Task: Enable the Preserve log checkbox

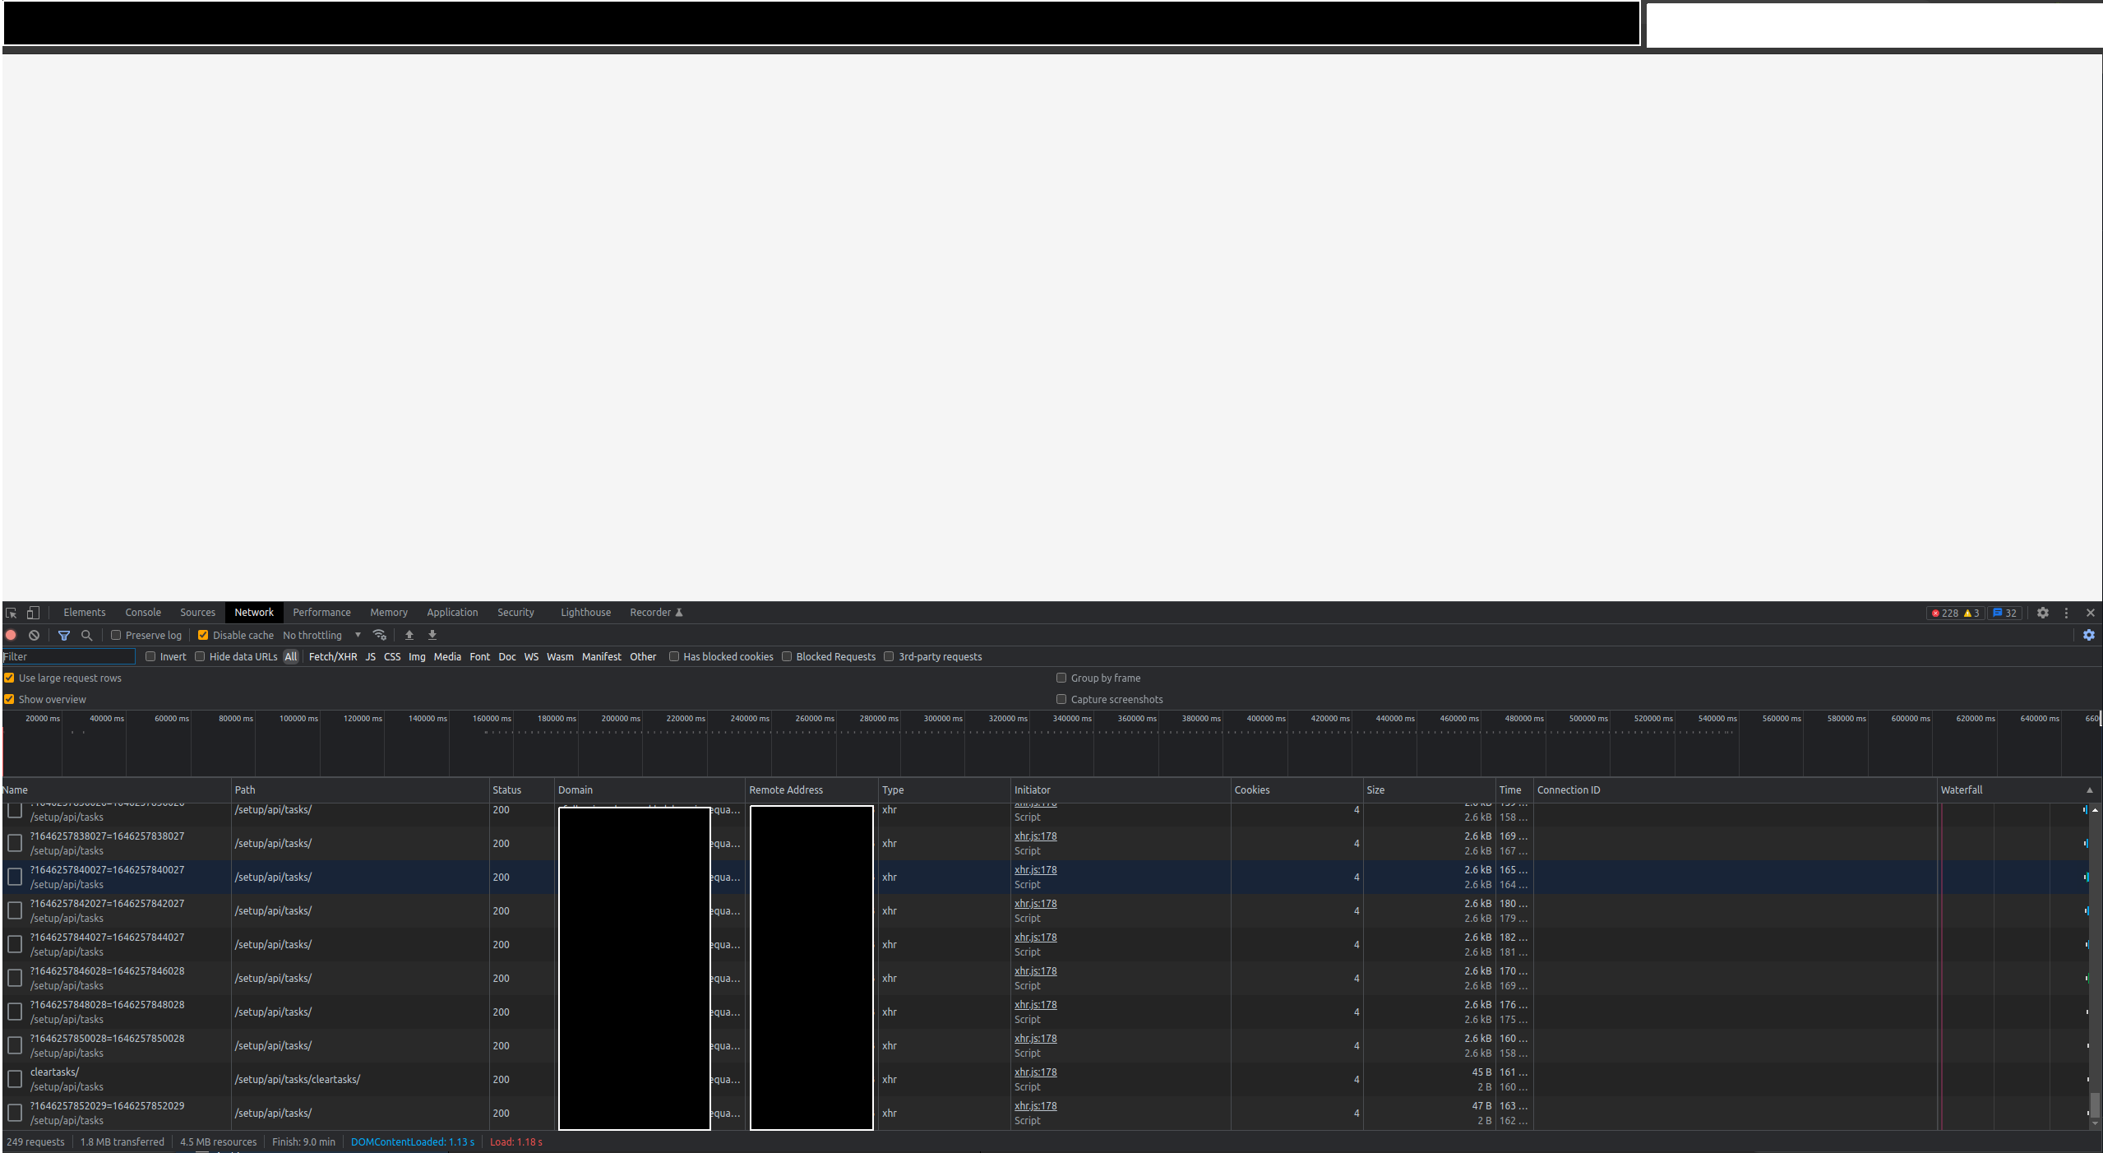Action: coord(116,635)
